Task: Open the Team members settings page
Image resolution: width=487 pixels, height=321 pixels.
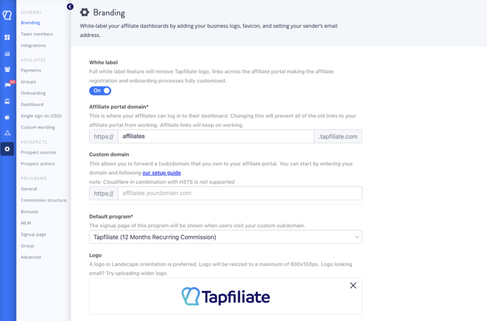Action: (37, 34)
